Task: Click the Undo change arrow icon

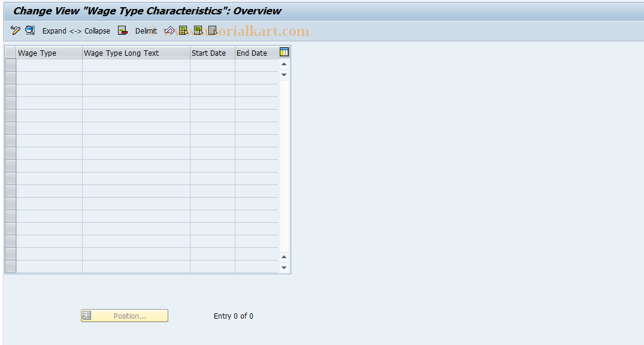Action: (169, 31)
